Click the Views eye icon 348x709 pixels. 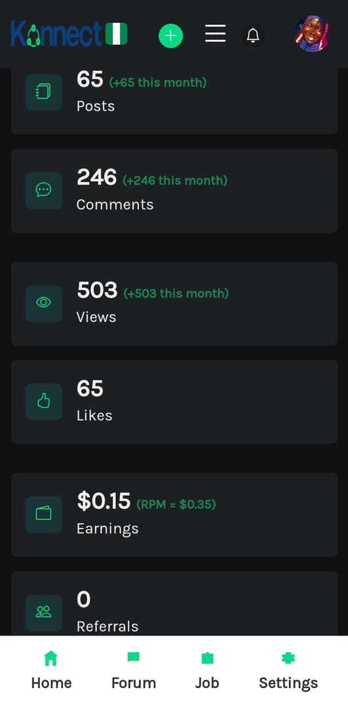[x=43, y=303]
